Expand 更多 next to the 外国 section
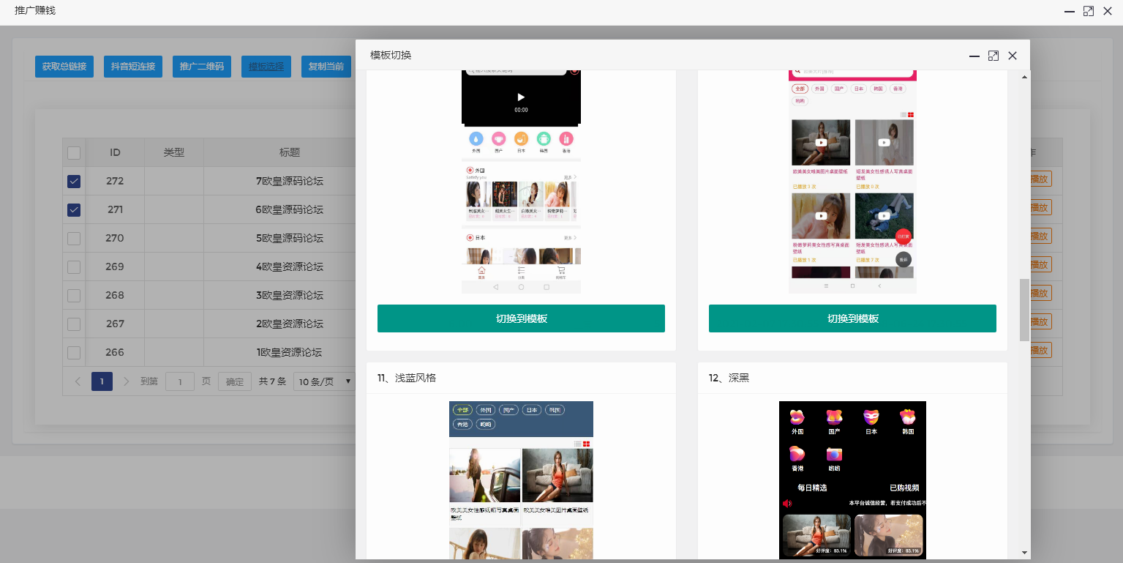Screen dimensions: 1123x563 pos(570,177)
